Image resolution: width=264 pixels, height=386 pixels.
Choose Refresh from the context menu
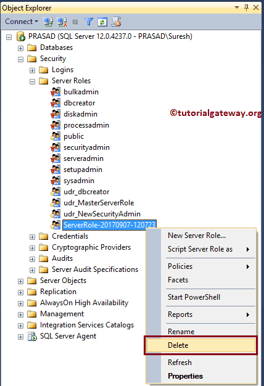(201, 363)
